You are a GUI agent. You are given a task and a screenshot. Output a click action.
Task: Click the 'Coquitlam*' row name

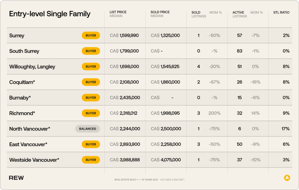click(22, 82)
